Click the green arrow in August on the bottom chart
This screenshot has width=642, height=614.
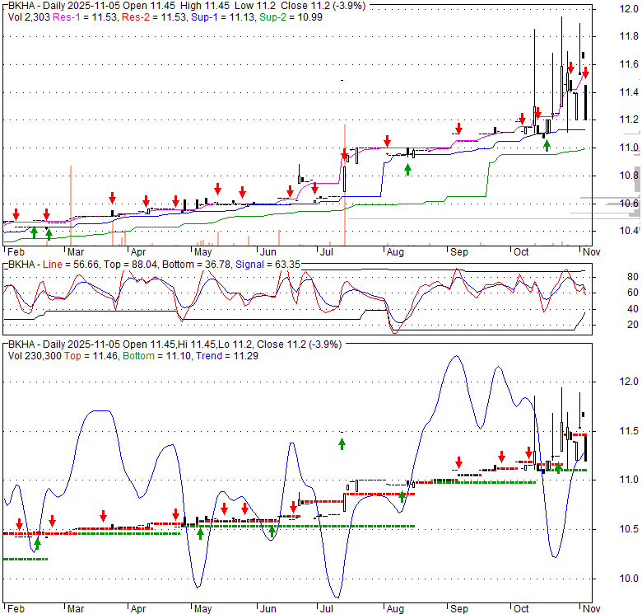pos(402,496)
